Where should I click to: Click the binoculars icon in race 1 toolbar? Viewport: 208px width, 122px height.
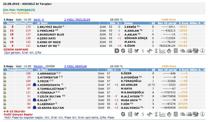pos(150,51)
